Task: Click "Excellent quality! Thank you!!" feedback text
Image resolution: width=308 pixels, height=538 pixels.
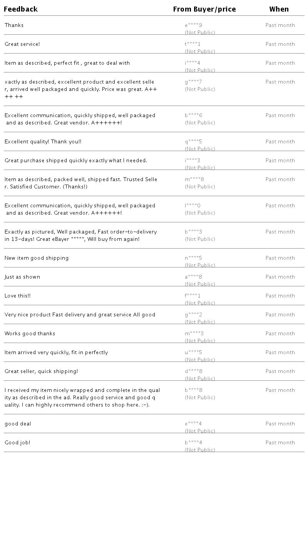Action: pos(43,142)
